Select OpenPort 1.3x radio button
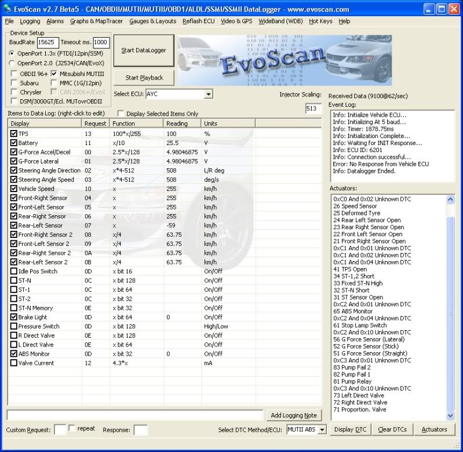 click(12, 53)
